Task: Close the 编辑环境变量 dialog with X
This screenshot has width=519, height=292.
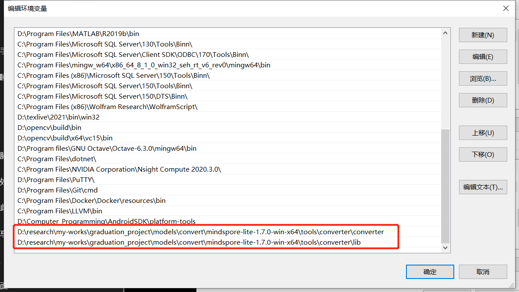Action: coord(506,8)
